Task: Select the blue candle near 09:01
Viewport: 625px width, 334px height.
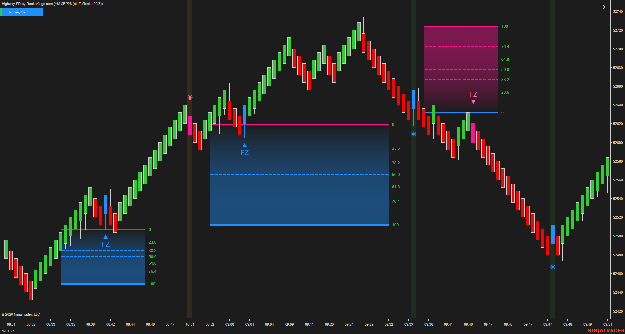Action: (244, 114)
